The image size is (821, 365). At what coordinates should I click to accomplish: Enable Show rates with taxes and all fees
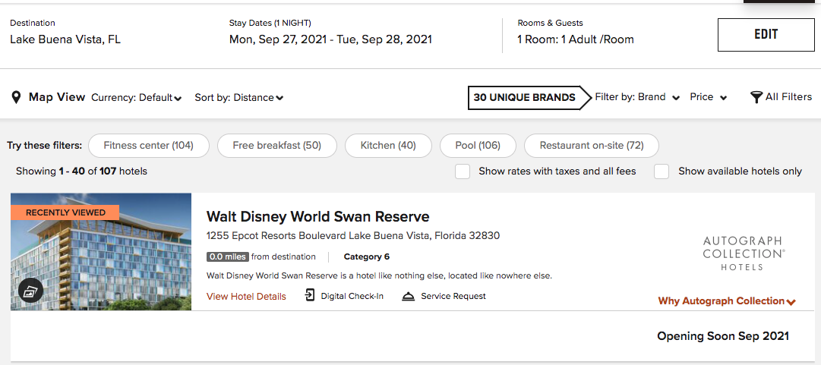463,171
